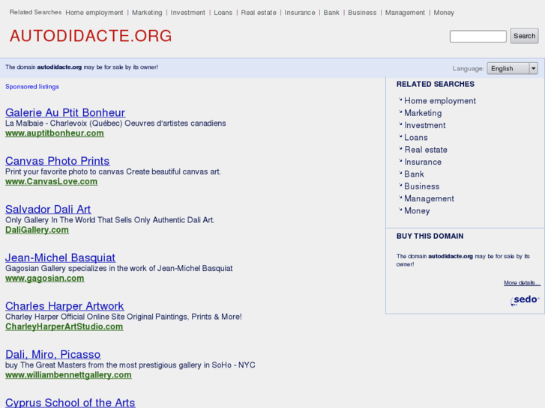Image resolution: width=545 pixels, height=408 pixels.
Task: Open Business in sidebar related searches
Action: point(421,186)
